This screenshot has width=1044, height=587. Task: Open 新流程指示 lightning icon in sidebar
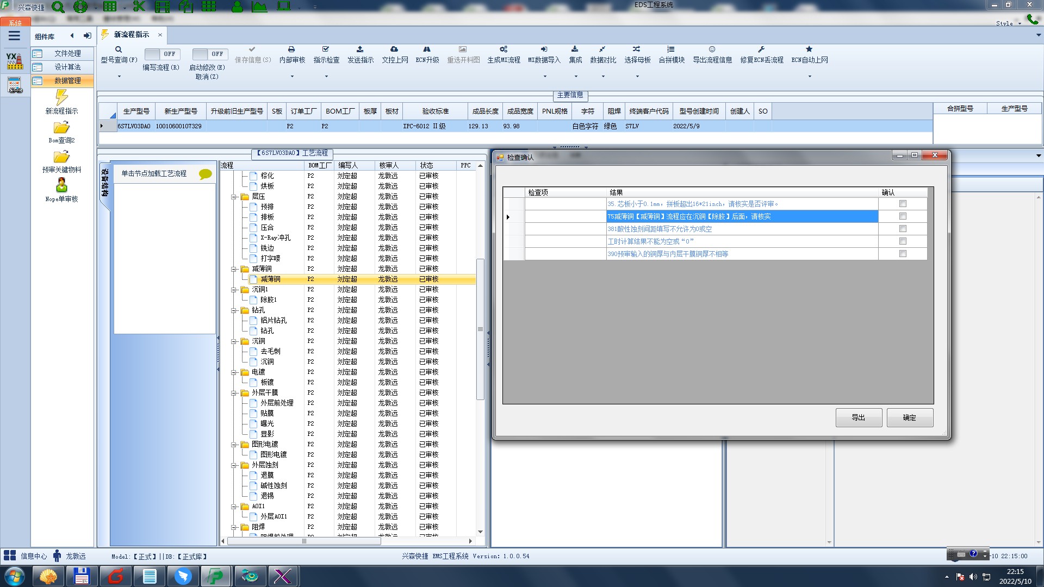click(61, 98)
